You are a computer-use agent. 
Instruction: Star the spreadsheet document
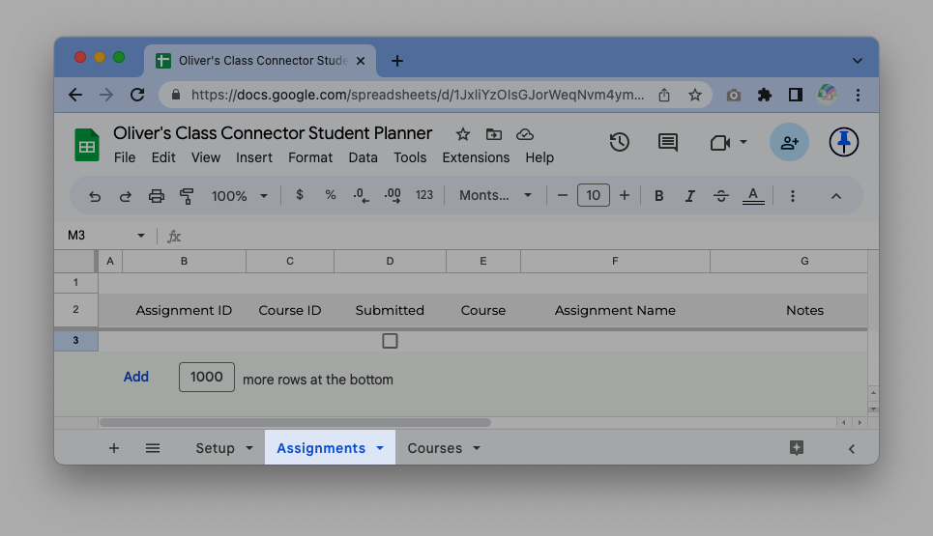pyautogui.click(x=463, y=134)
